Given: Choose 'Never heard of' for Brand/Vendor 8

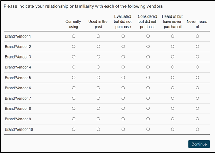Looking at the screenshot, I should click(x=197, y=108).
